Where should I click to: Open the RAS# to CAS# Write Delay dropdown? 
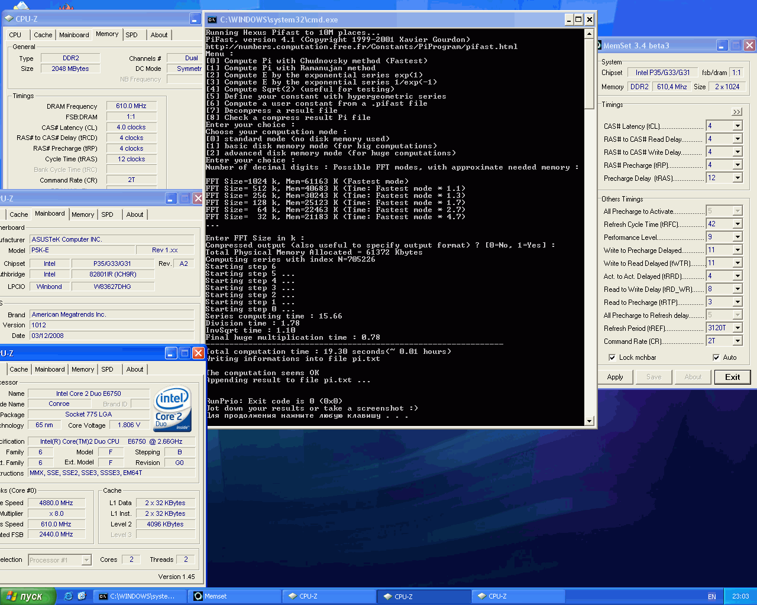click(737, 152)
